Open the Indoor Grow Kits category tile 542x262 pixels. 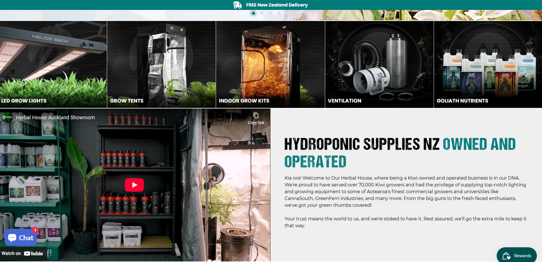(x=271, y=65)
